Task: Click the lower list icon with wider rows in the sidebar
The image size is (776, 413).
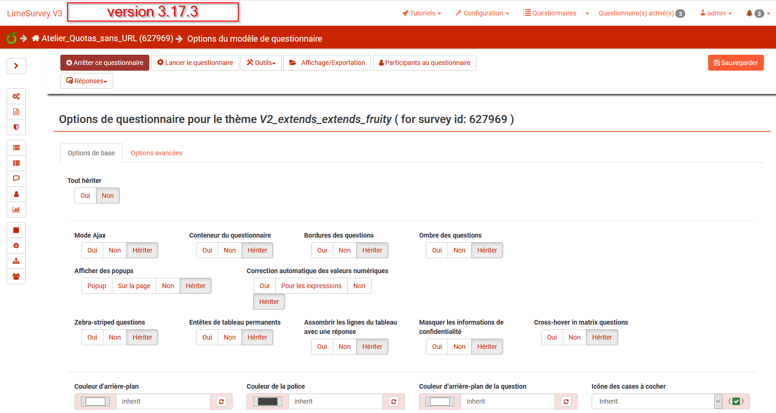Action: 16,163
